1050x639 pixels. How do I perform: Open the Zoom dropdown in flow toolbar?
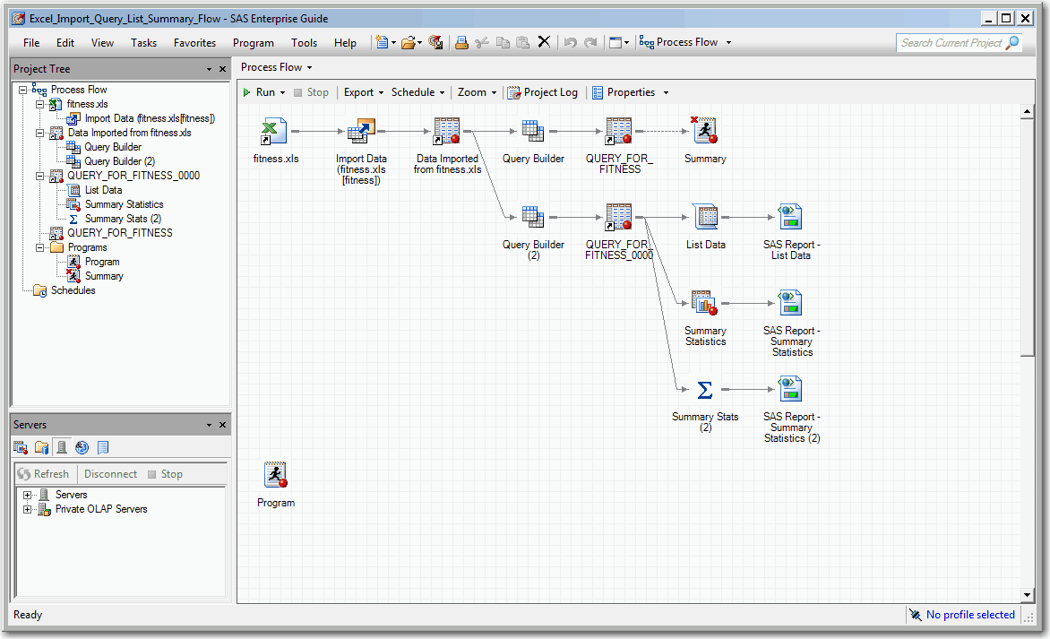coord(477,92)
